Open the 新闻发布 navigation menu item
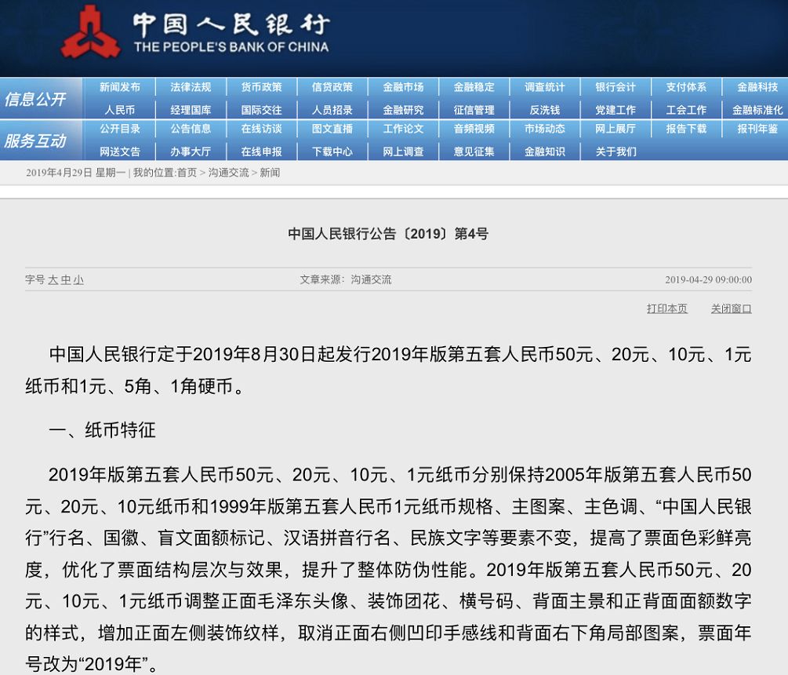 click(x=118, y=87)
